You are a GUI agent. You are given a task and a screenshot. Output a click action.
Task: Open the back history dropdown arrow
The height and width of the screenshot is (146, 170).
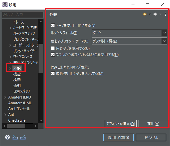pos(150,14)
